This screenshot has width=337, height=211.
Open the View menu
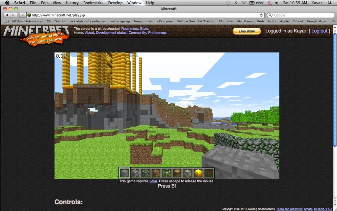coord(57,3)
